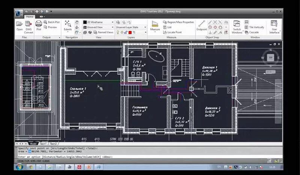Cascade the open windows
The width and height of the screenshot is (300, 175).
[x=252, y=32]
